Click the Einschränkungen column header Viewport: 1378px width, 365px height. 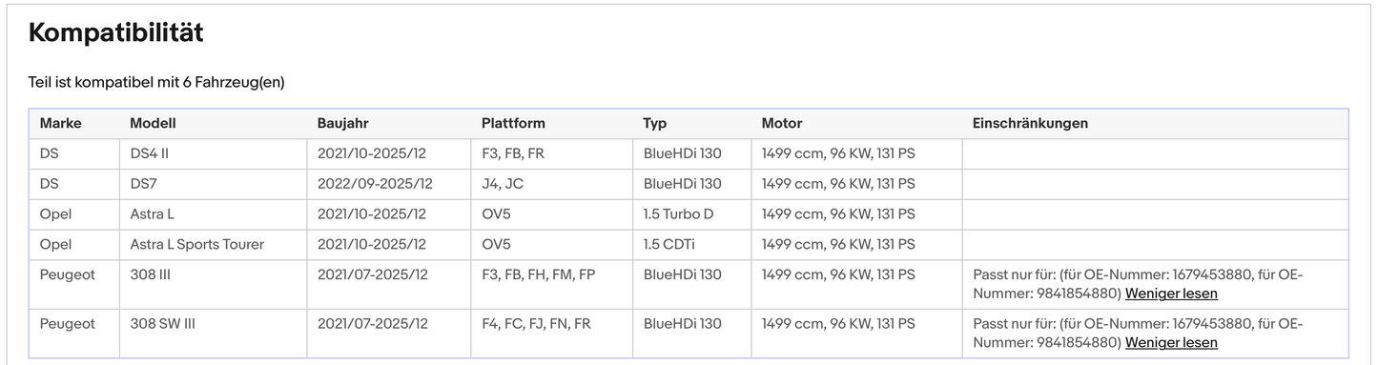point(1030,124)
